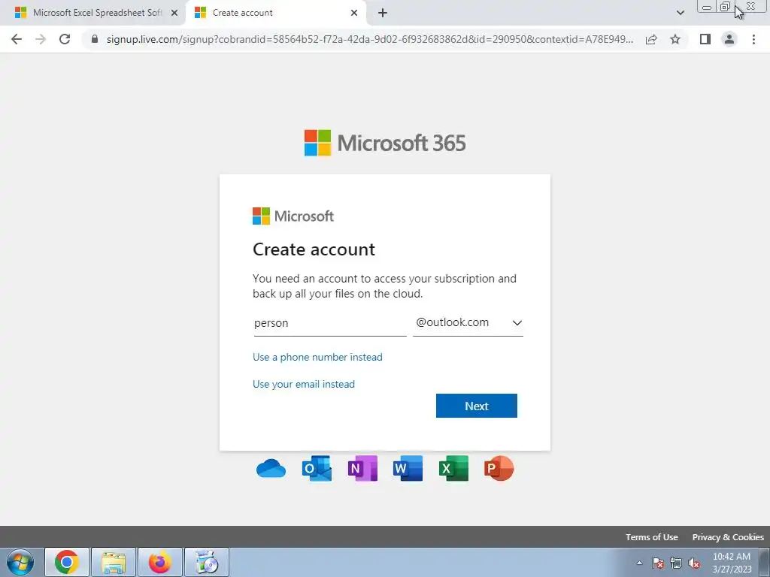Open Chrome from the taskbar

click(67, 562)
